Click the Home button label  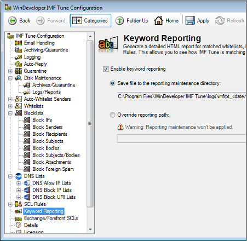(x=172, y=21)
